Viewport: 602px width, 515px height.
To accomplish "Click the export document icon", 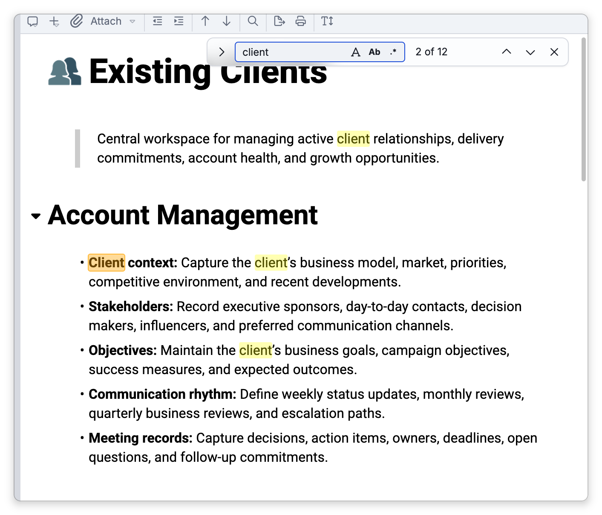I will [279, 21].
